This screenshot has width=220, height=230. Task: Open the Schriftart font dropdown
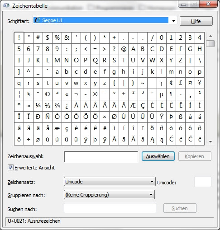[x=173, y=21]
